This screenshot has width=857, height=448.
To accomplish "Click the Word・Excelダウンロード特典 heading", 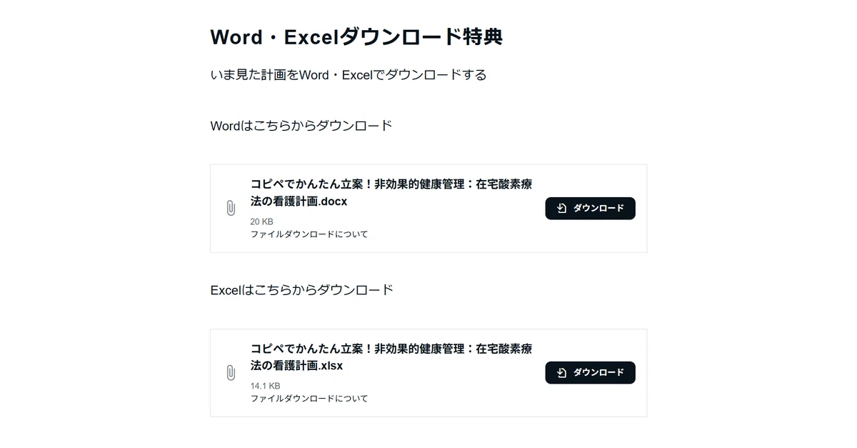I will pyautogui.click(x=356, y=37).
